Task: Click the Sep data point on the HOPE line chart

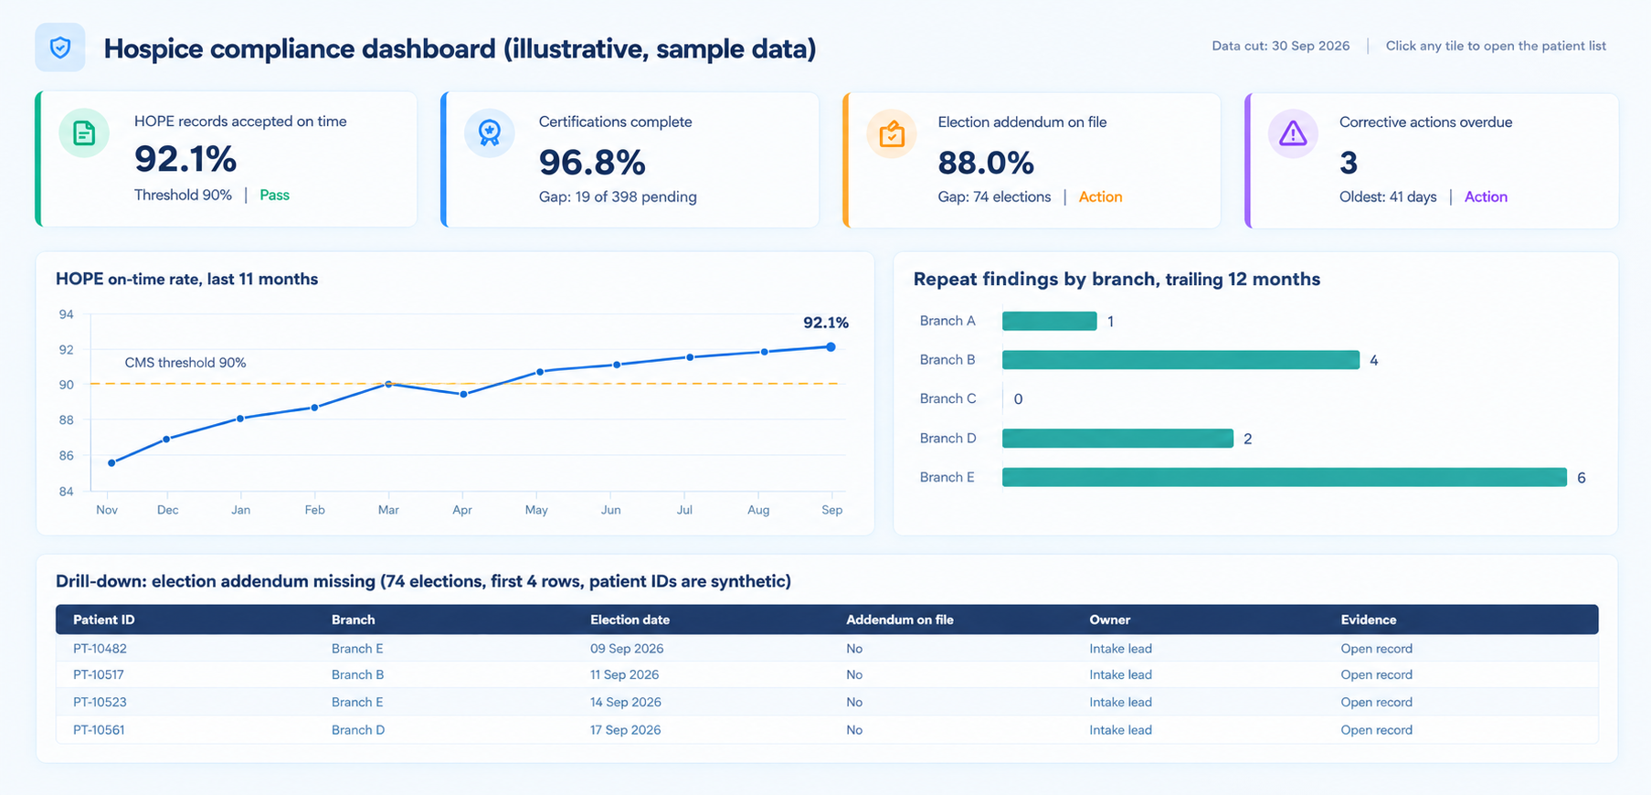Action: [x=831, y=347]
